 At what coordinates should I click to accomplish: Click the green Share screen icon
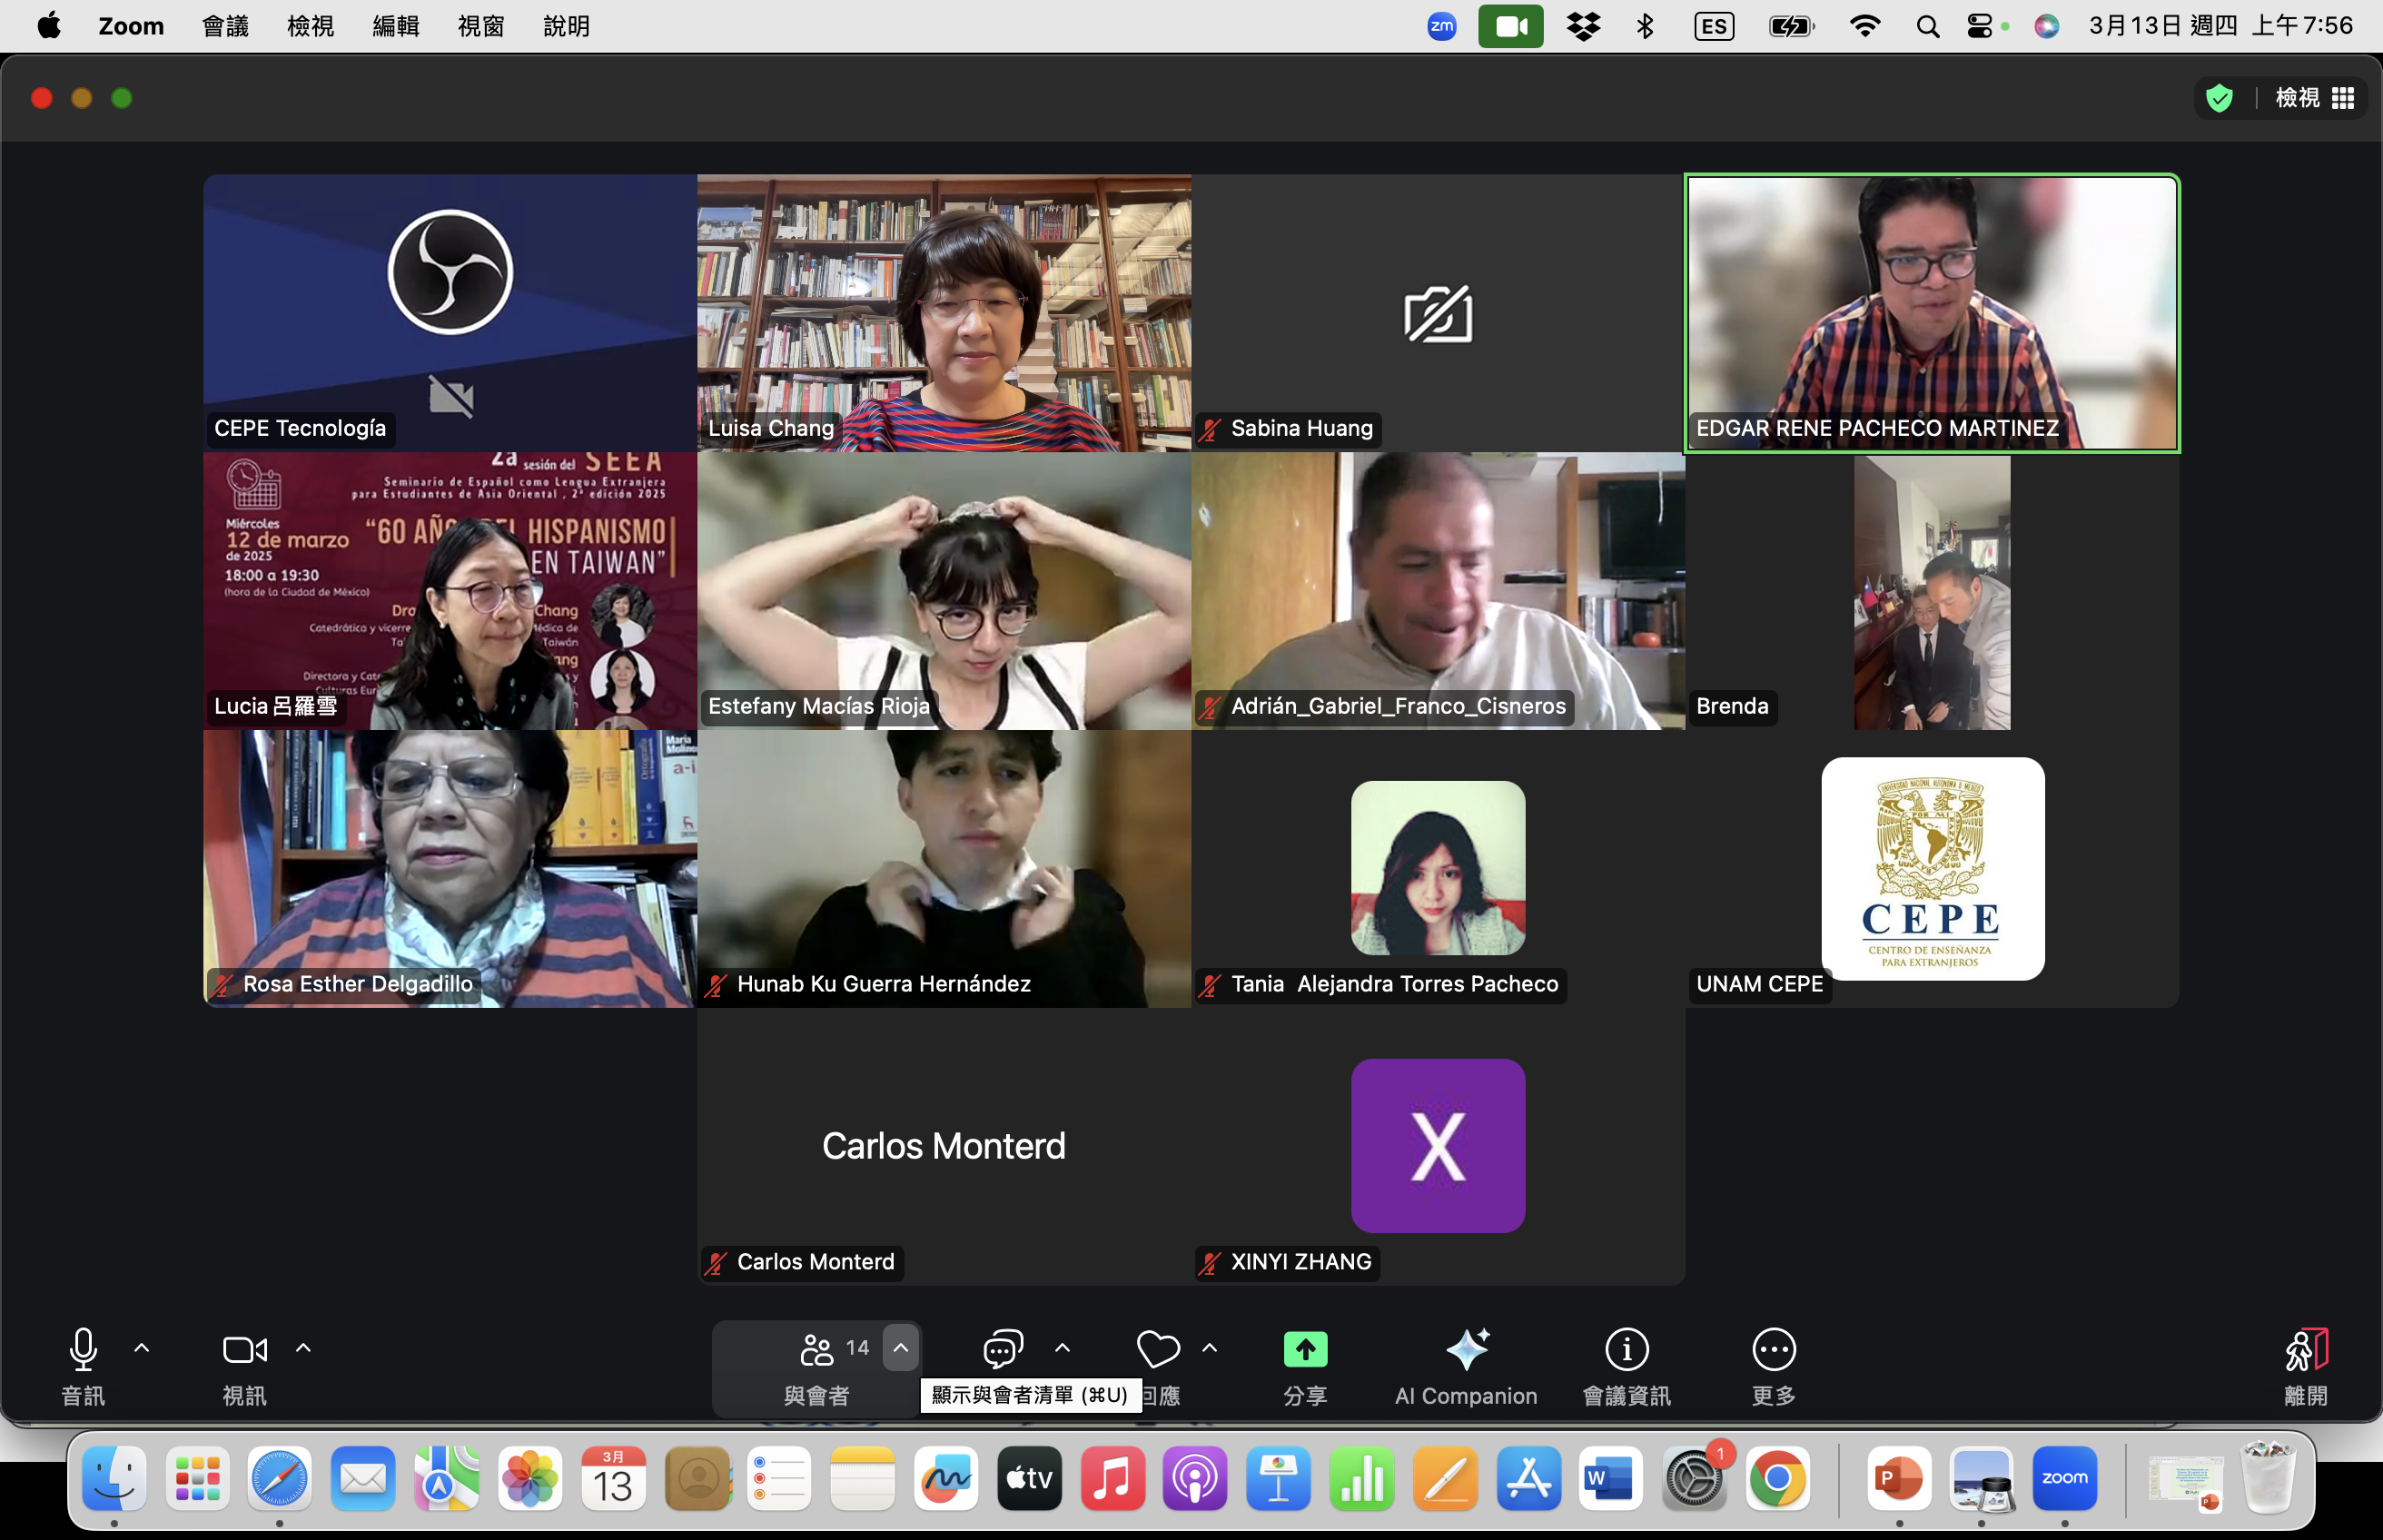coord(1305,1349)
